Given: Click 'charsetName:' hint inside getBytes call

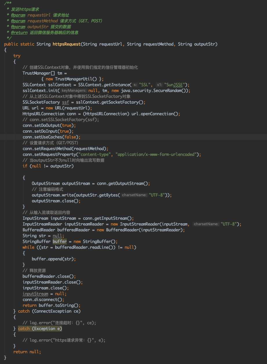Looking at the screenshot, I should coord(134,195).
